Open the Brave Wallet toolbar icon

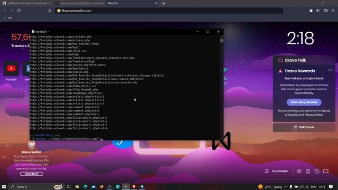click(x=325, y=11)
